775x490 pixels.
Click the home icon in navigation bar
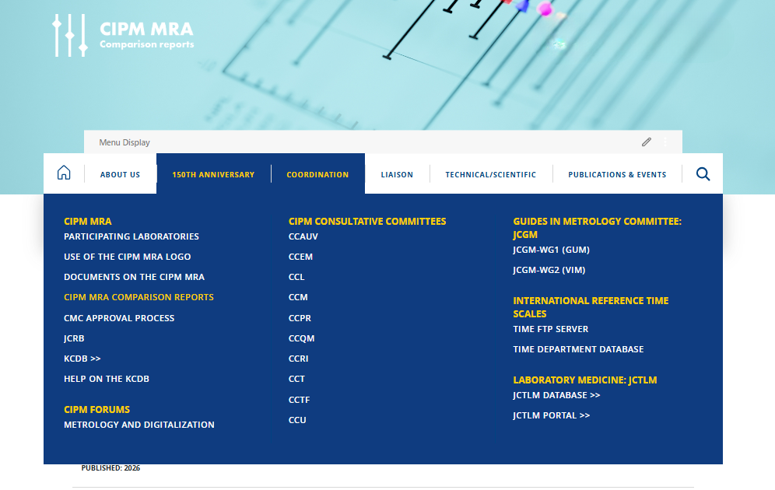coord(64,173)
